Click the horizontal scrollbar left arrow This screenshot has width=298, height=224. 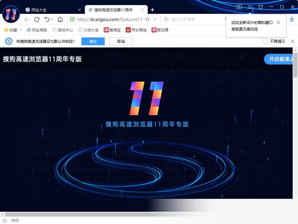click(x=3, y=214)
